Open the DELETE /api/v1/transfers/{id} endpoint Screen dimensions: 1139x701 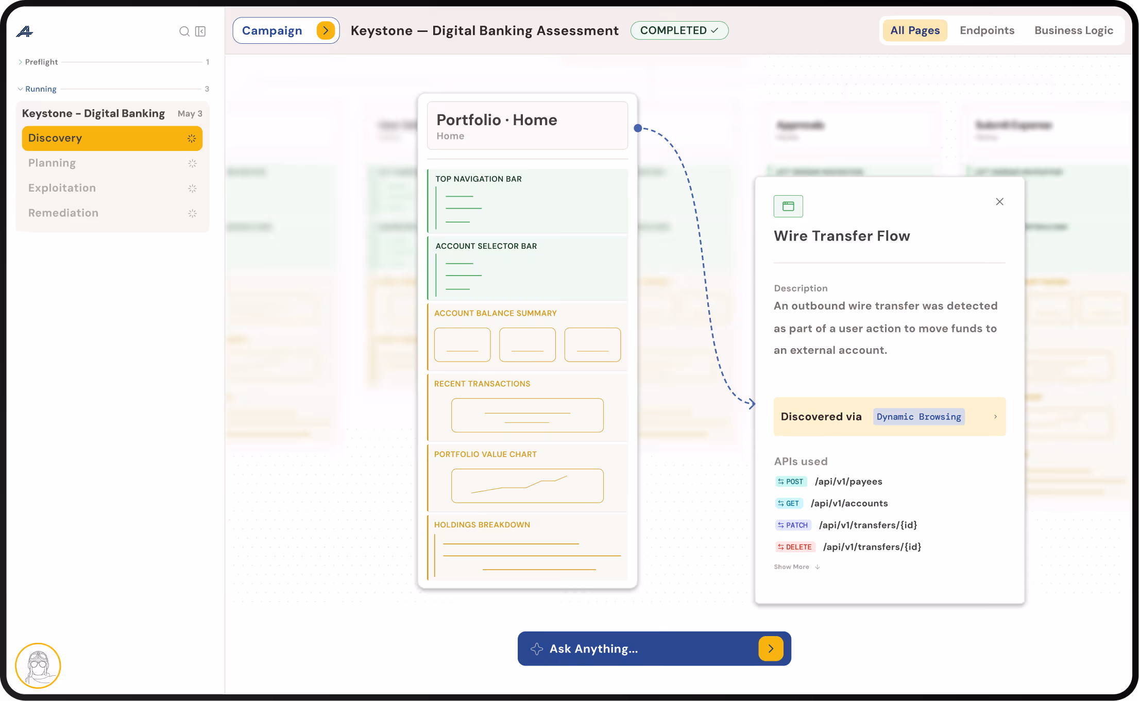(x=872, y=547)
